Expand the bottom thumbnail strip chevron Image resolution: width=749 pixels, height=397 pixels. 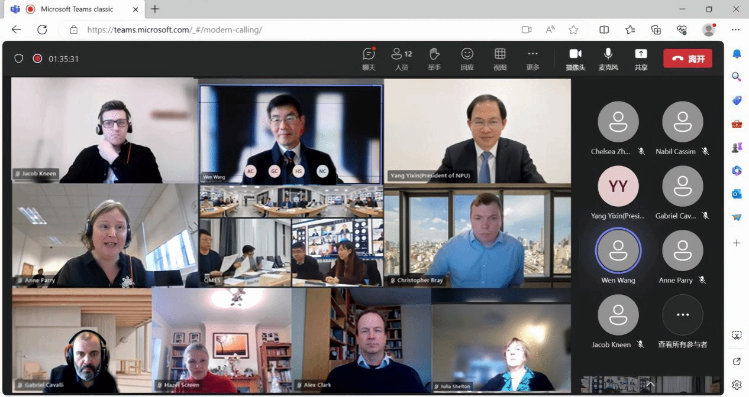point(650,385)
